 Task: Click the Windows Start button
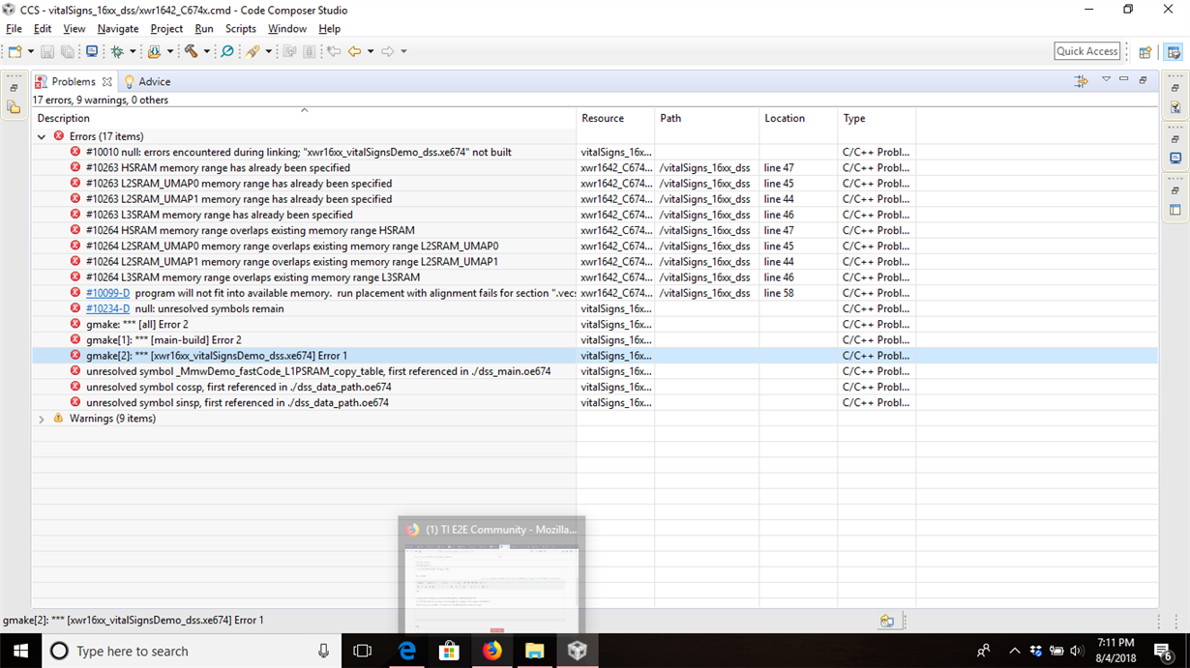[x=20, y=651]
